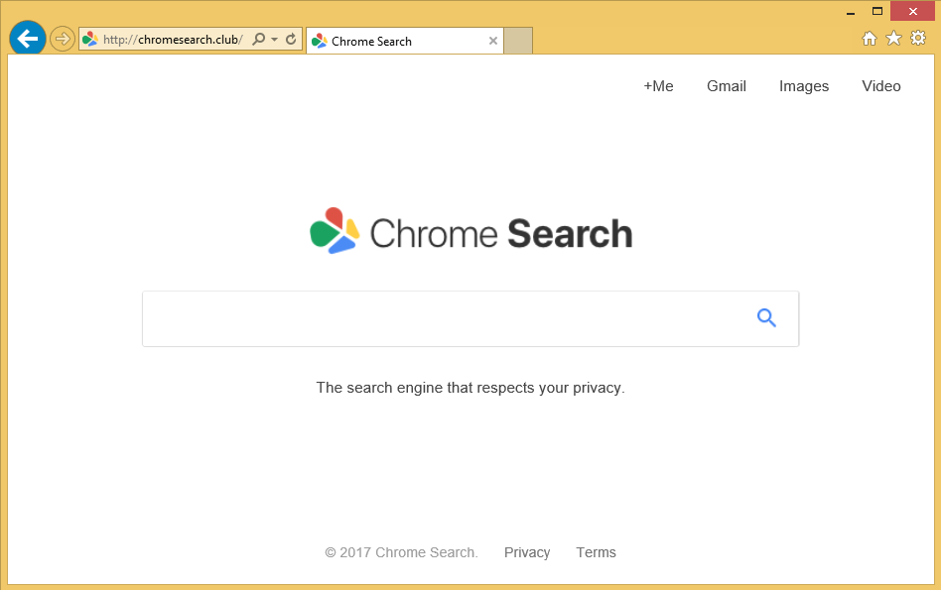Open the Images link

point(804,86)
